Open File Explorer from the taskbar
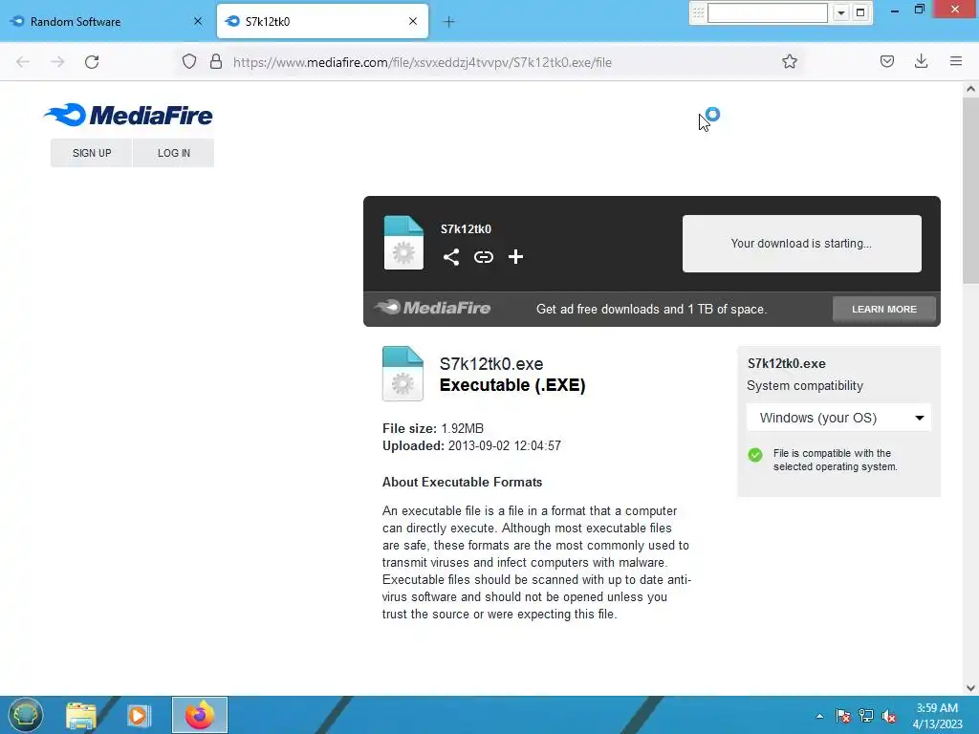Image resolution: width=979 pixels, height=734 pixels. [x=81, y=715]
